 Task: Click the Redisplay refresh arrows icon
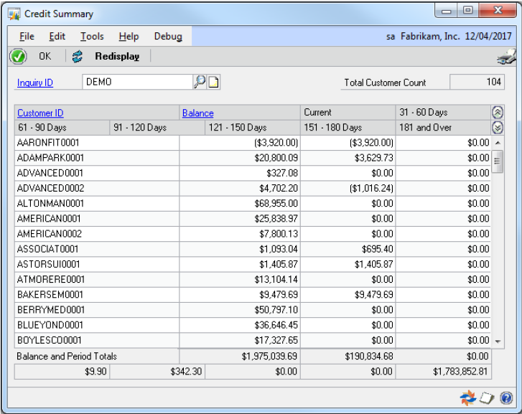tap(78, 56)
